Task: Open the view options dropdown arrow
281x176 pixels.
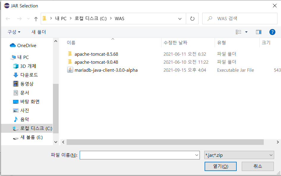Action: tap(246, 32)
